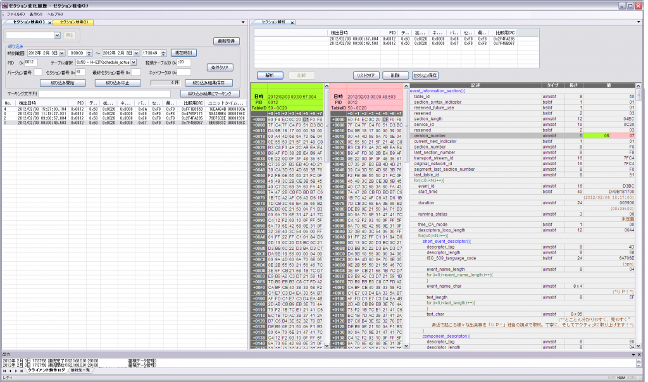The height and width of the screenshot is (382, 648).
Task: Select the セクション検索(1) tab
Action: click(x=28, y=22)
